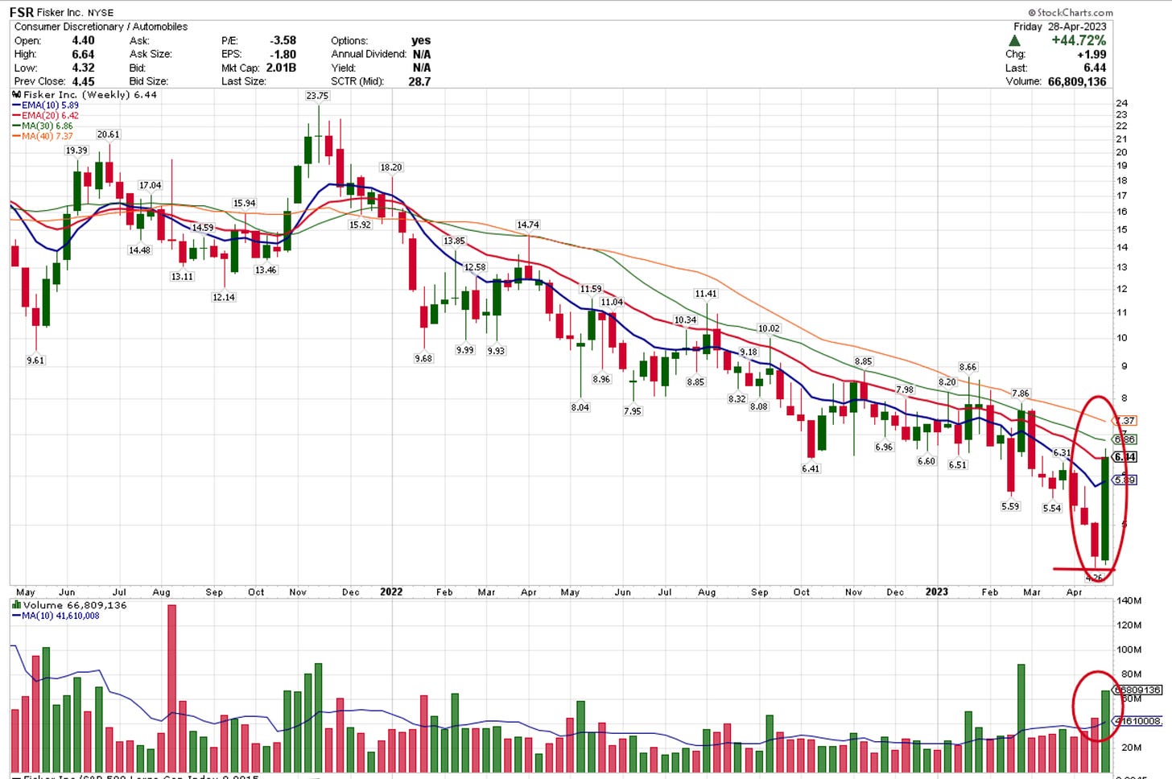Click the High value 6.64
1172x779 pixels.
click(x=83, y=54)
